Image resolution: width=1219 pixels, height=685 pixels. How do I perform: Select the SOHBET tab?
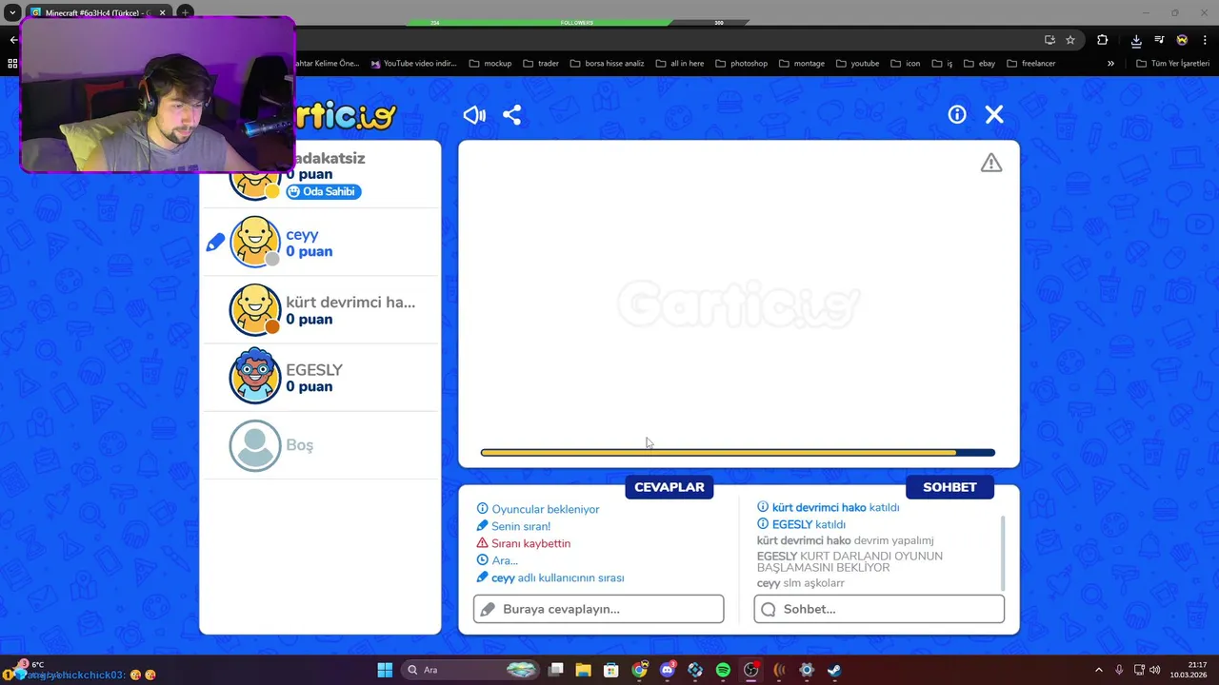click(x=949, y=487)
